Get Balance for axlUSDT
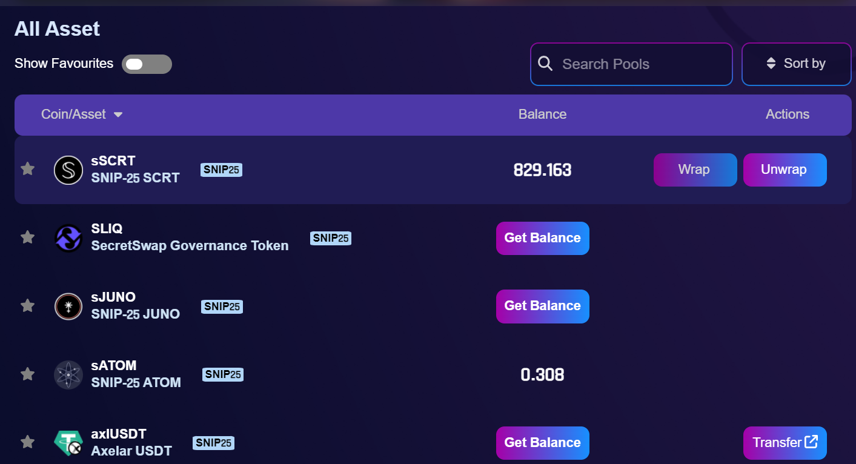856x464 pixels. 543,443
